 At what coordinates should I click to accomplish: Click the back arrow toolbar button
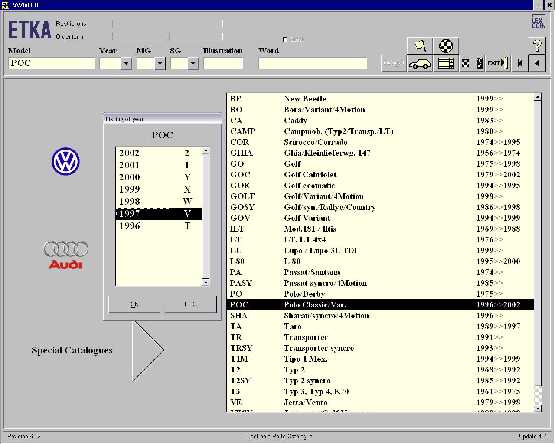coord(537,64)
